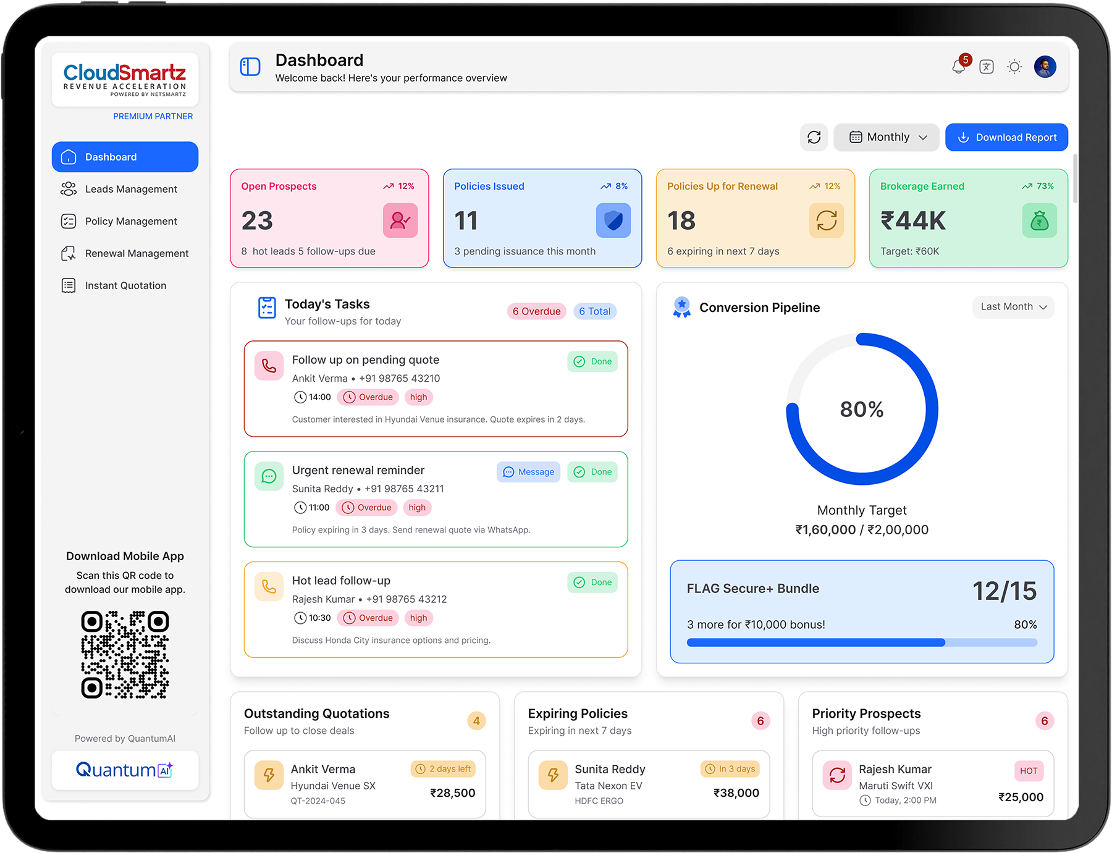1112x853 pixels.
Task: Mark 'Follow up on pending quote' as Done
Action: pos(592,361)
